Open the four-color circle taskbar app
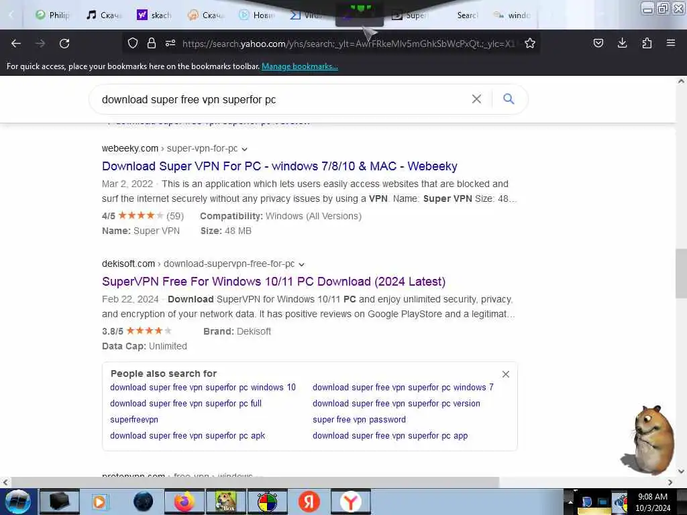Image resolution: width=687 pixels, height=515 pixels. tap(267, 502)
